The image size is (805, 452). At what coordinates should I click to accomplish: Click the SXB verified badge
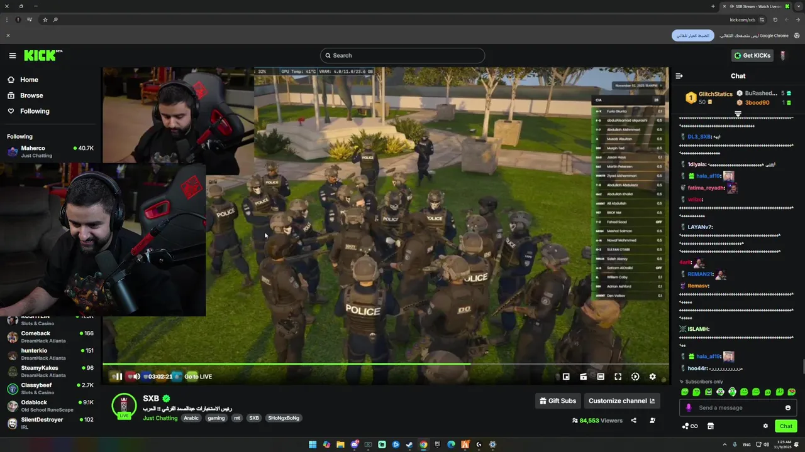[167, 399]
